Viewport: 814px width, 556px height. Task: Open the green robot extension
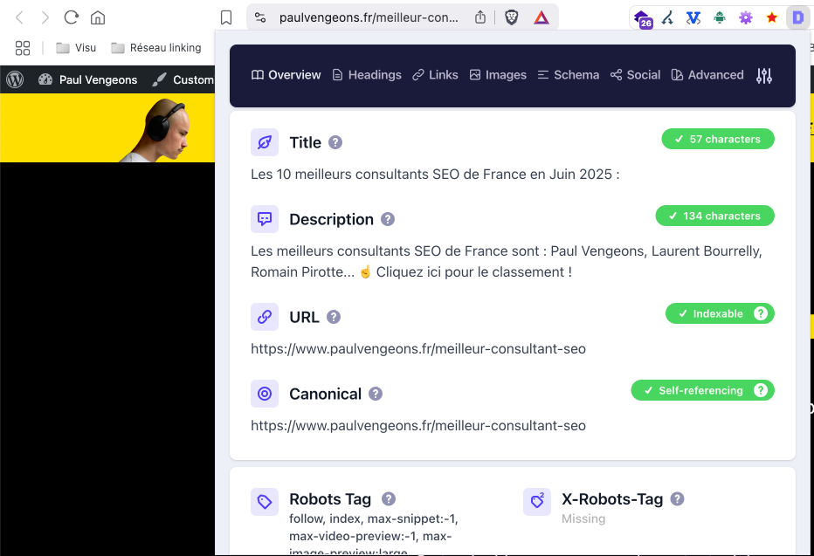click(x=720, y=18)
